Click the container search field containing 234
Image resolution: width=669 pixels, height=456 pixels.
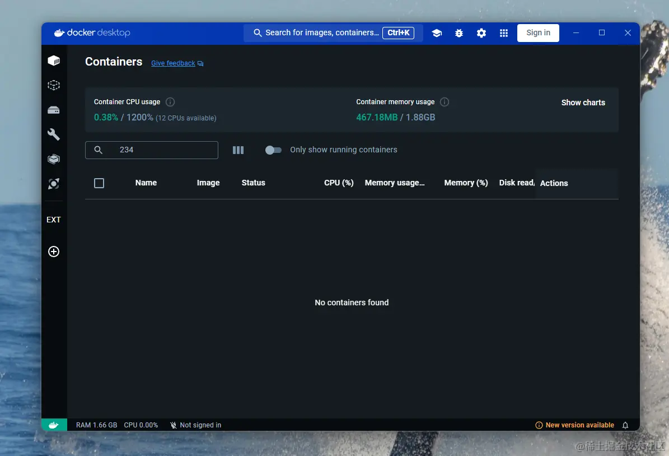pyautogui.click(x=152, y=150)
